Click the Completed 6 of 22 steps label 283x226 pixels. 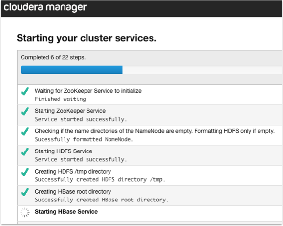point(53,57)
